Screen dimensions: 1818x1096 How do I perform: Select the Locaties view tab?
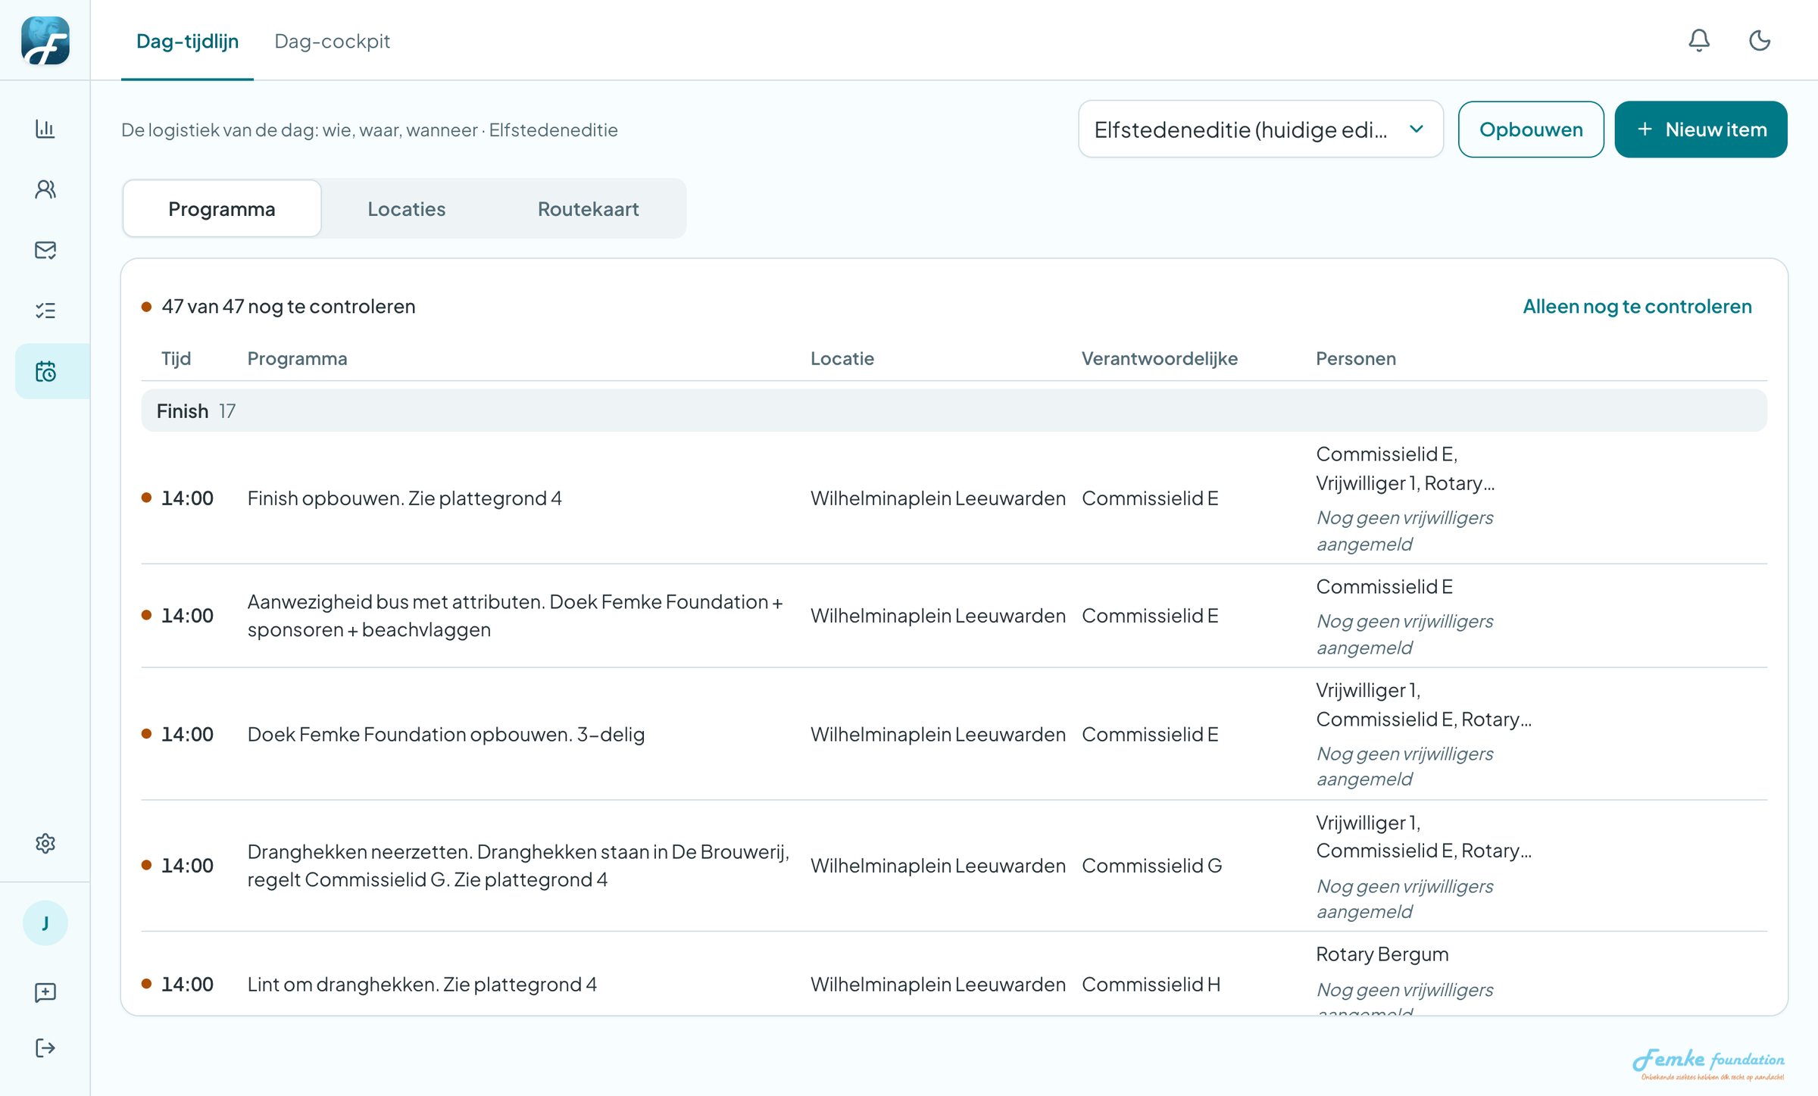click(407, 208)
